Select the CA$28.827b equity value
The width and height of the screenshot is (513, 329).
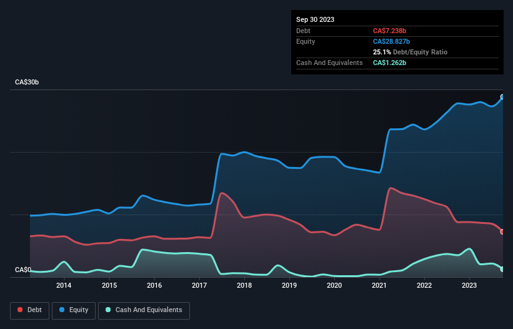(391, 41)
